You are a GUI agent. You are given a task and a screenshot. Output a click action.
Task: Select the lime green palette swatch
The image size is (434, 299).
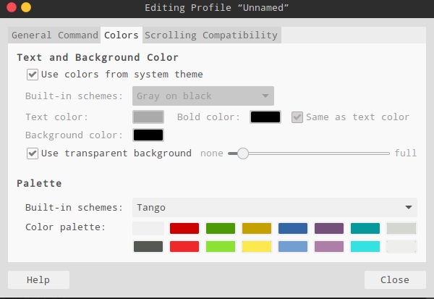221,246
